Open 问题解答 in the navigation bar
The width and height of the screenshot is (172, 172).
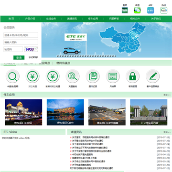pos(114,19)
